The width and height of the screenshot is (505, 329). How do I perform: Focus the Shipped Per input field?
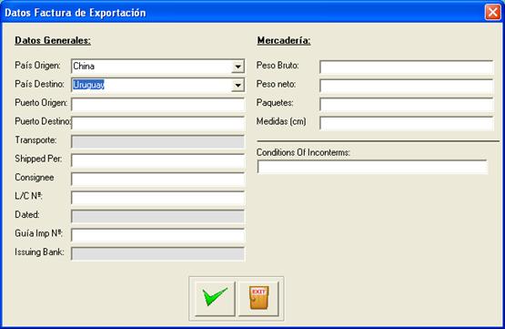(157, 160)
